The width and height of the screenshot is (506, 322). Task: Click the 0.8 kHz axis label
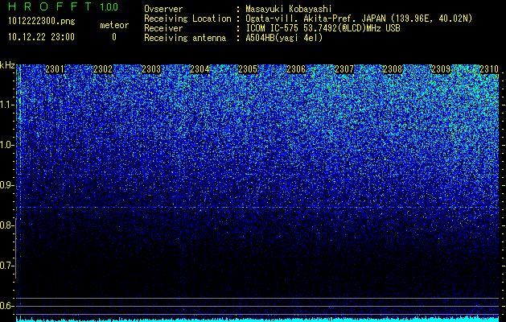coord(7,225)
